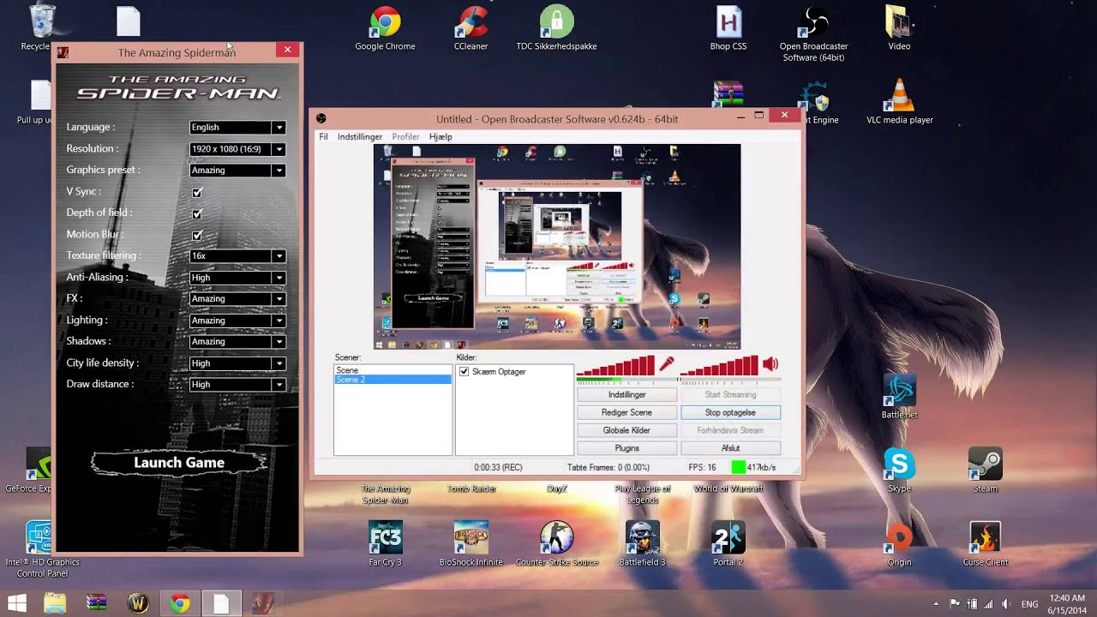Click Rediger Scene button

(626, 413)
